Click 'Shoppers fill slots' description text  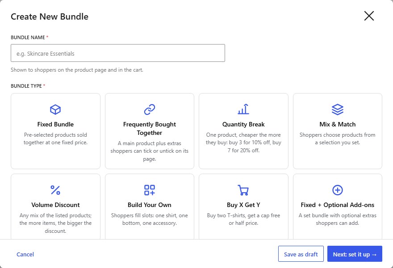(149, 219)
